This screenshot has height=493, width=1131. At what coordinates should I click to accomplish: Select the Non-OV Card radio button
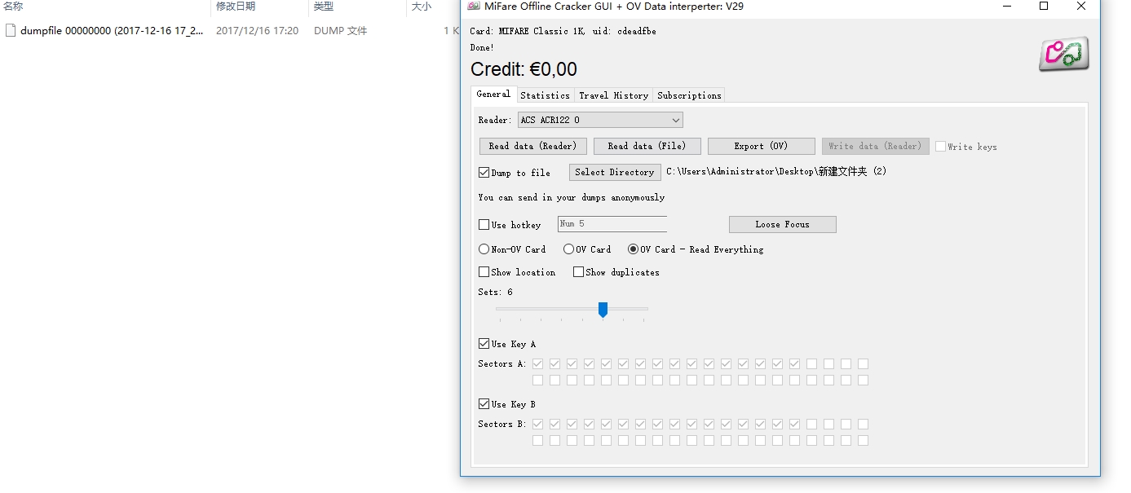pos(484,249)
